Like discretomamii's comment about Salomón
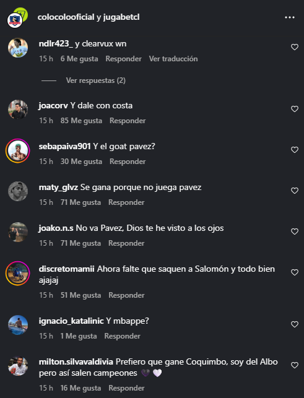The image size is (304, 398). 295,272
